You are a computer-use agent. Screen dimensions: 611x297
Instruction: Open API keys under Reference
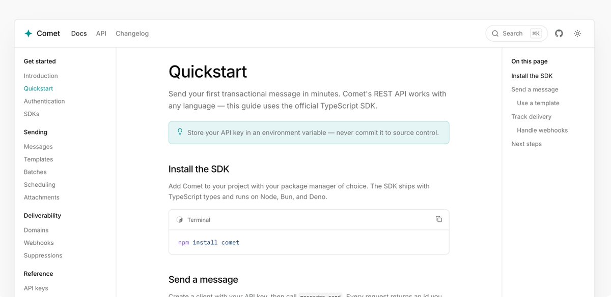[36, 288]
